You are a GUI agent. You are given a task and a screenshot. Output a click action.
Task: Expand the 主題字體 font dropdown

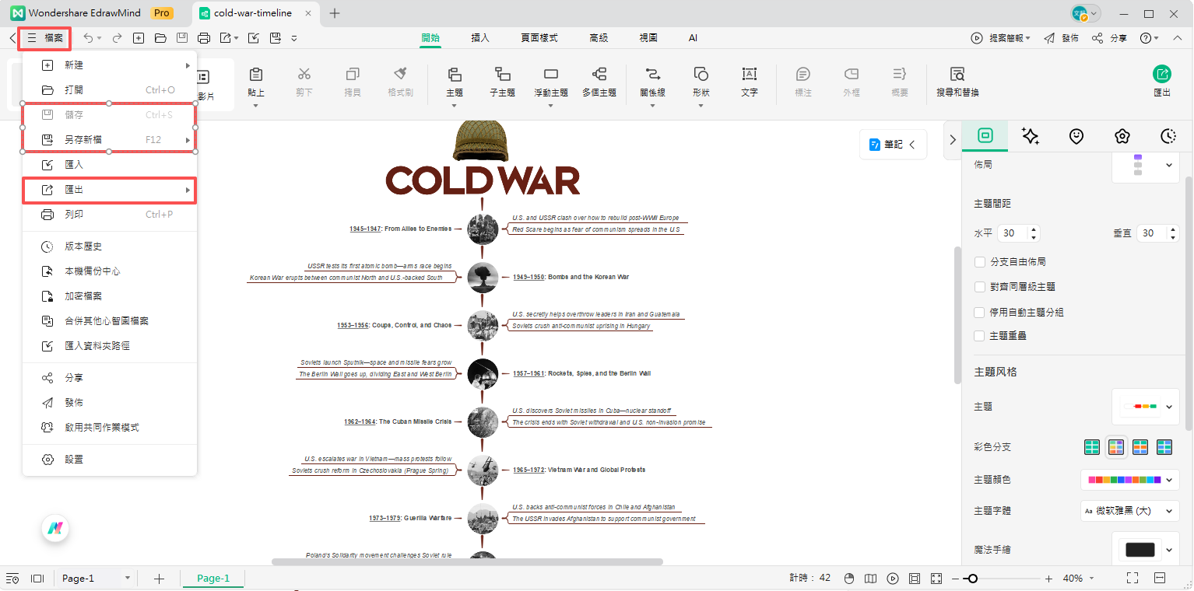pyautogui.click(x=1130, y=511)
